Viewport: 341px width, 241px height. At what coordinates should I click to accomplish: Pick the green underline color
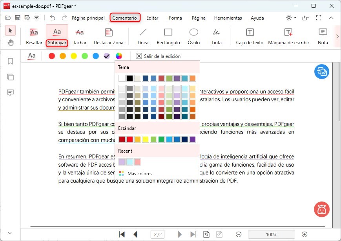[85, 56]
